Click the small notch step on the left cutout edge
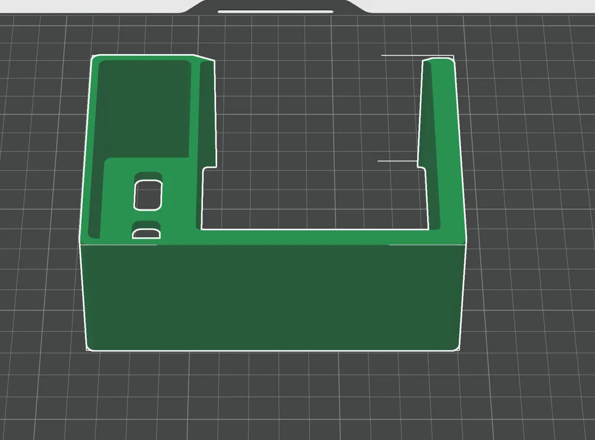The height and width of the screenshot is (440, 595). [209, 167]
